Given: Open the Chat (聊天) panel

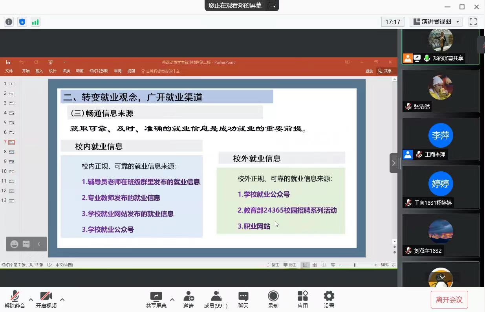Looking at the screenshot, I should click(243, 299).
